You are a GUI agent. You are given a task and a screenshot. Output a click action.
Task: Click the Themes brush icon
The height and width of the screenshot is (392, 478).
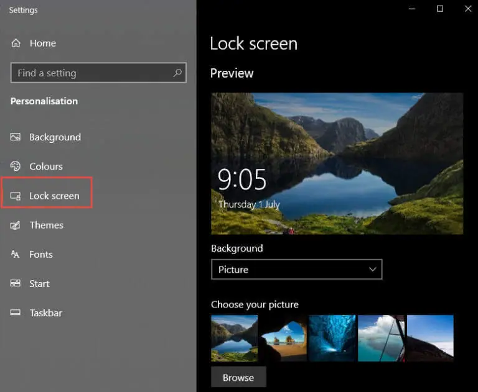pyautogui.click(x=15, y=226)
